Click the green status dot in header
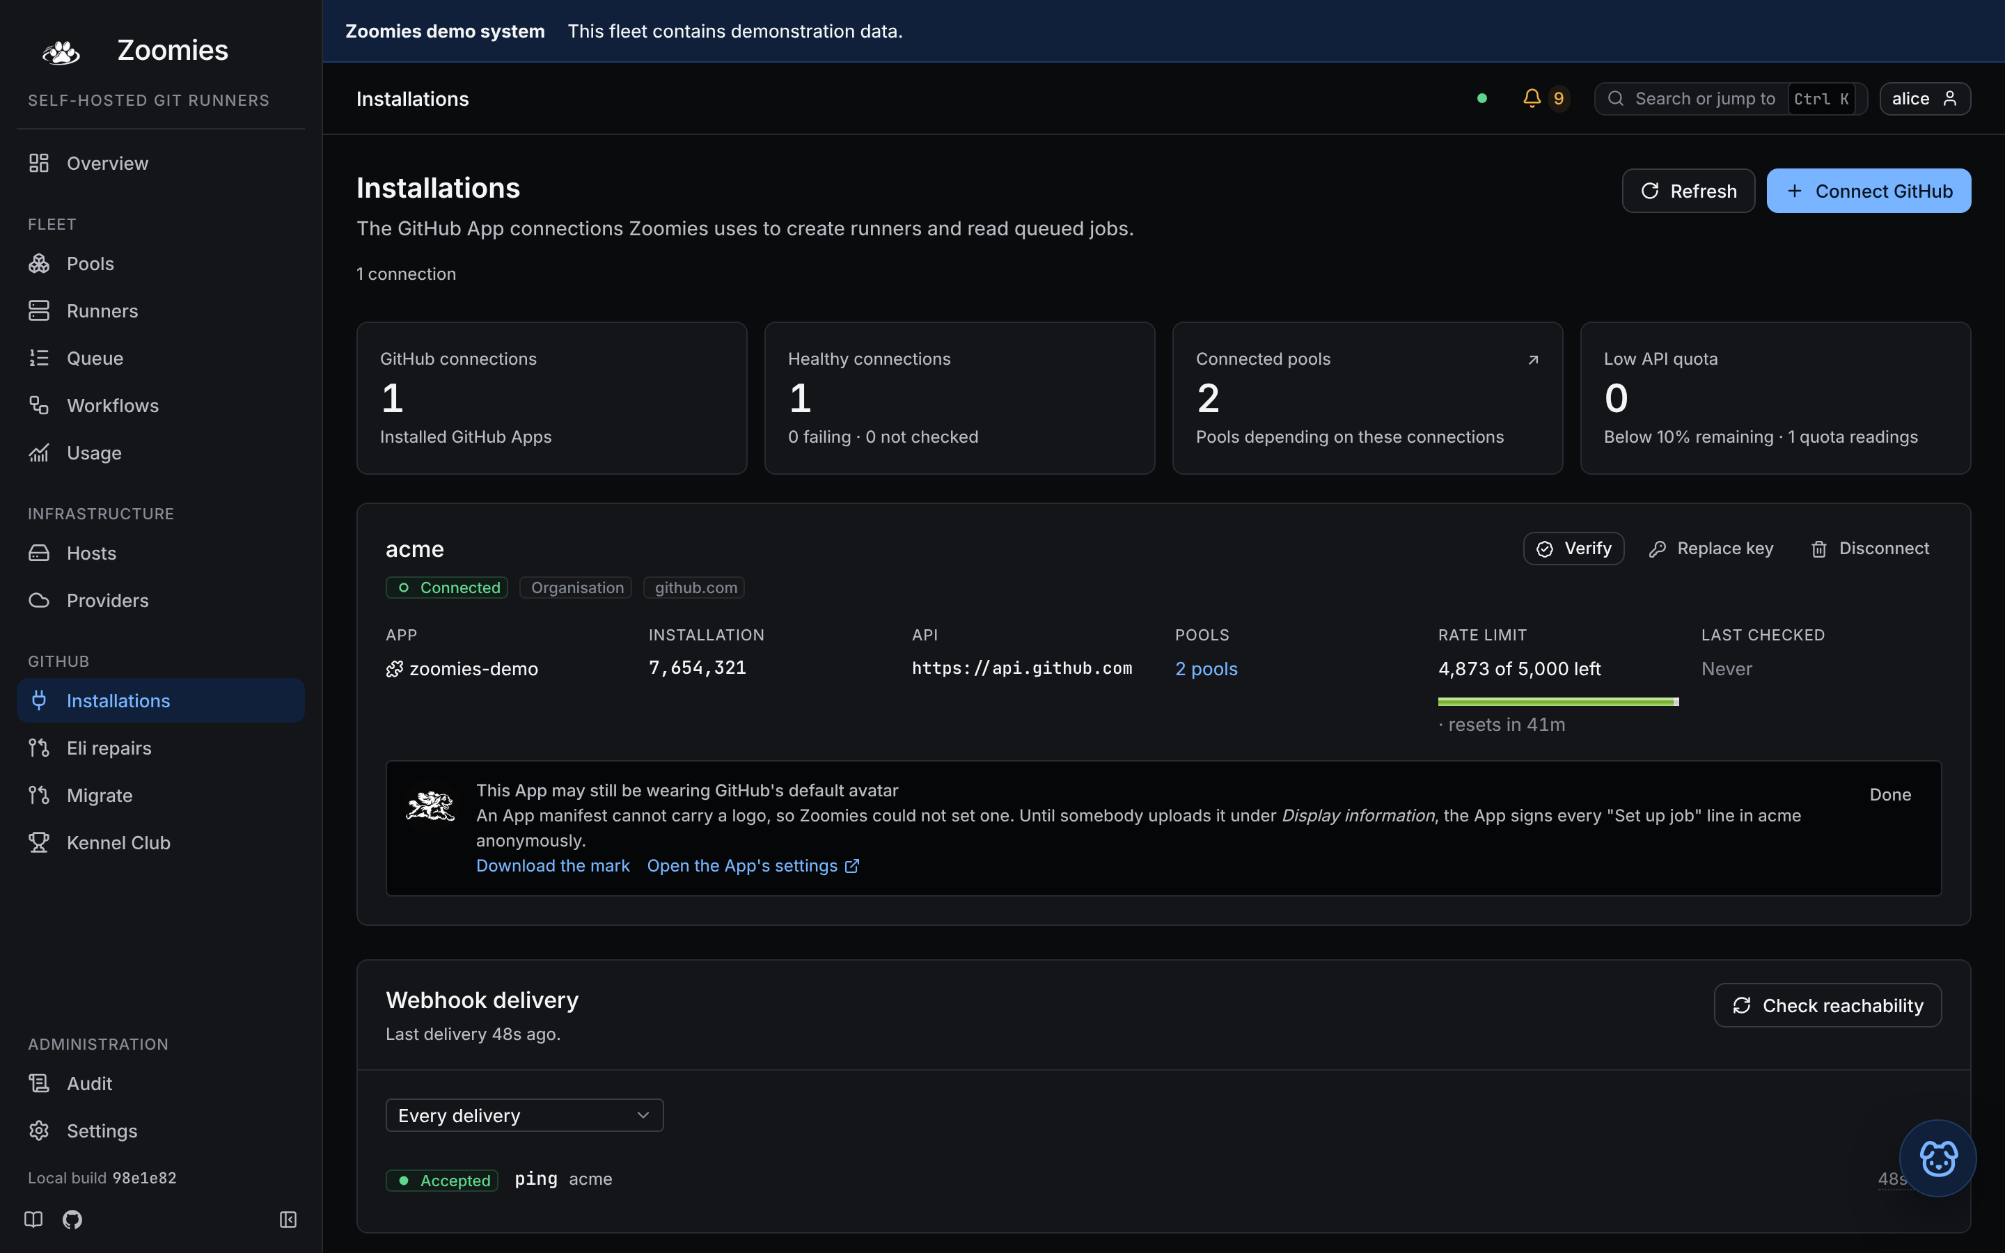This screenshot has height=1253, width=2005. (1481, 99)
